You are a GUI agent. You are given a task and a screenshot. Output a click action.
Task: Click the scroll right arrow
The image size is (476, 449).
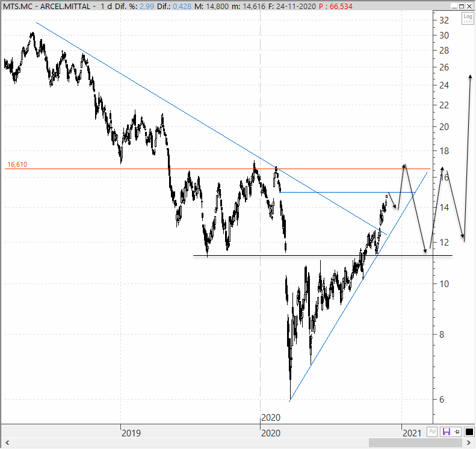pos(469,442)
